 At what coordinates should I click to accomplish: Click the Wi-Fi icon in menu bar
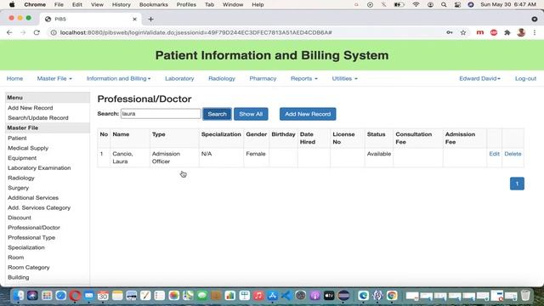(x=416, y=4)
